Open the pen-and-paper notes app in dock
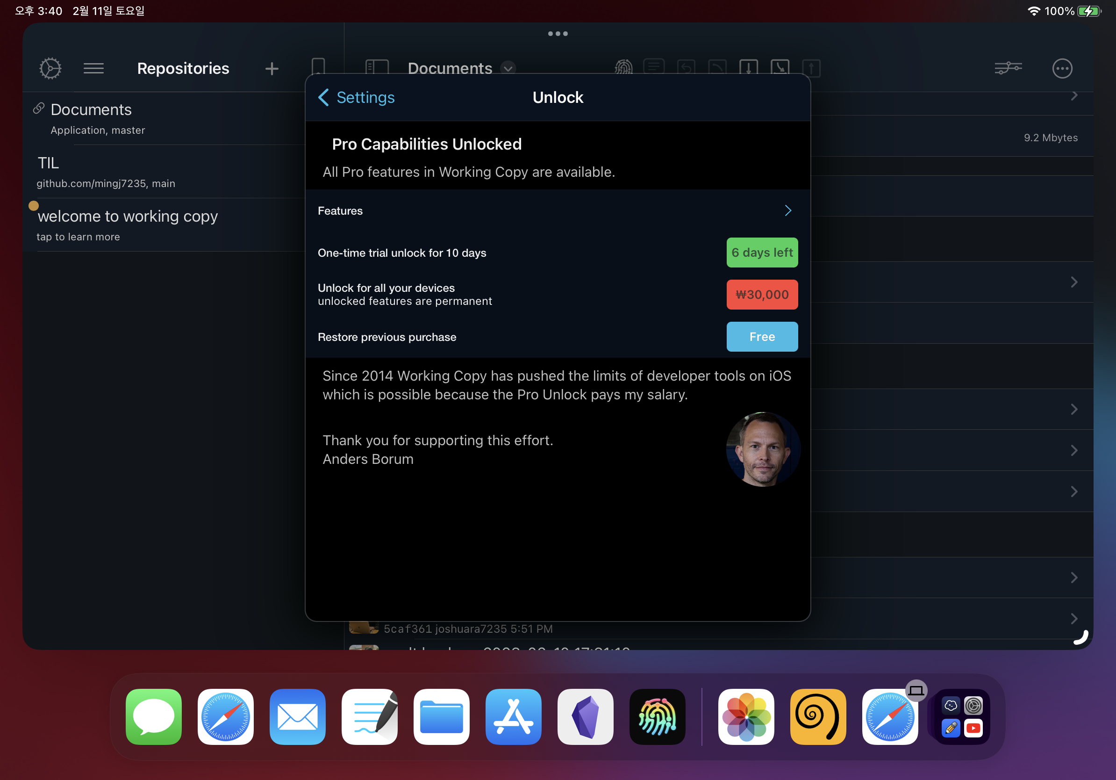Viewport: 1116px width, 780px height. [369, 716]
